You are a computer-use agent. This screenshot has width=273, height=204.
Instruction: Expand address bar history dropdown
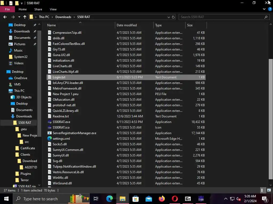(x=168, y=17)
